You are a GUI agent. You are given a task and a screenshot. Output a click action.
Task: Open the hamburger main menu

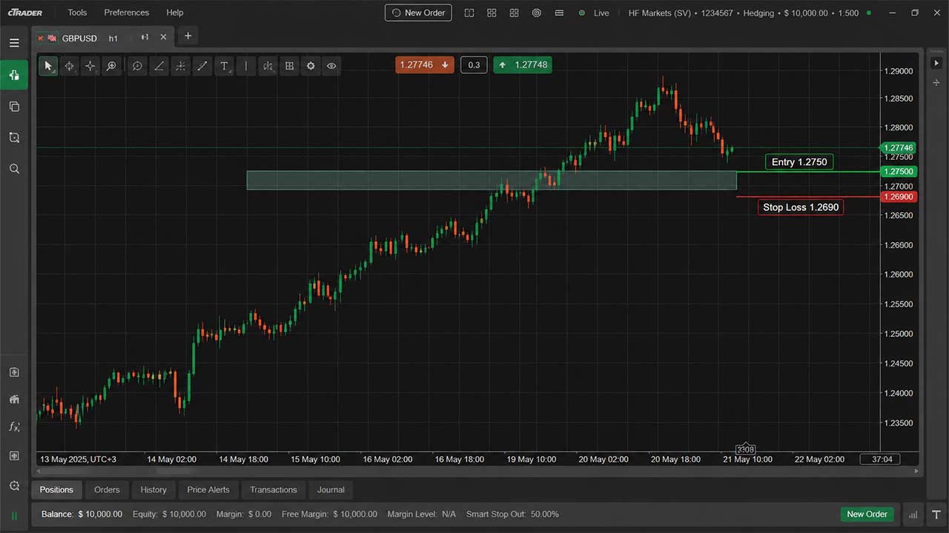[x=14, y=43]
